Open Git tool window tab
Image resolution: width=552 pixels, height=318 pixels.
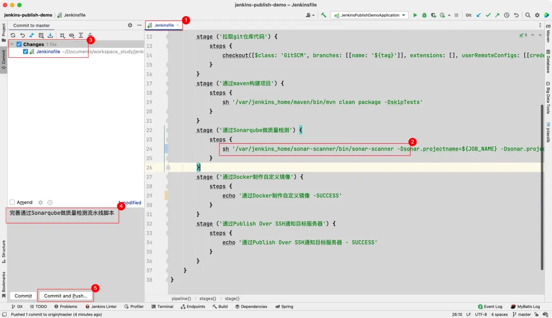17,306
